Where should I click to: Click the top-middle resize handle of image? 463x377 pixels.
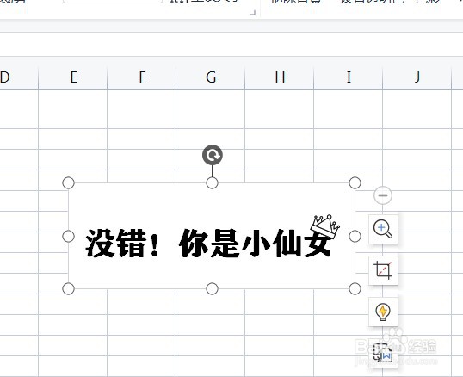click(x=212, y=183)
